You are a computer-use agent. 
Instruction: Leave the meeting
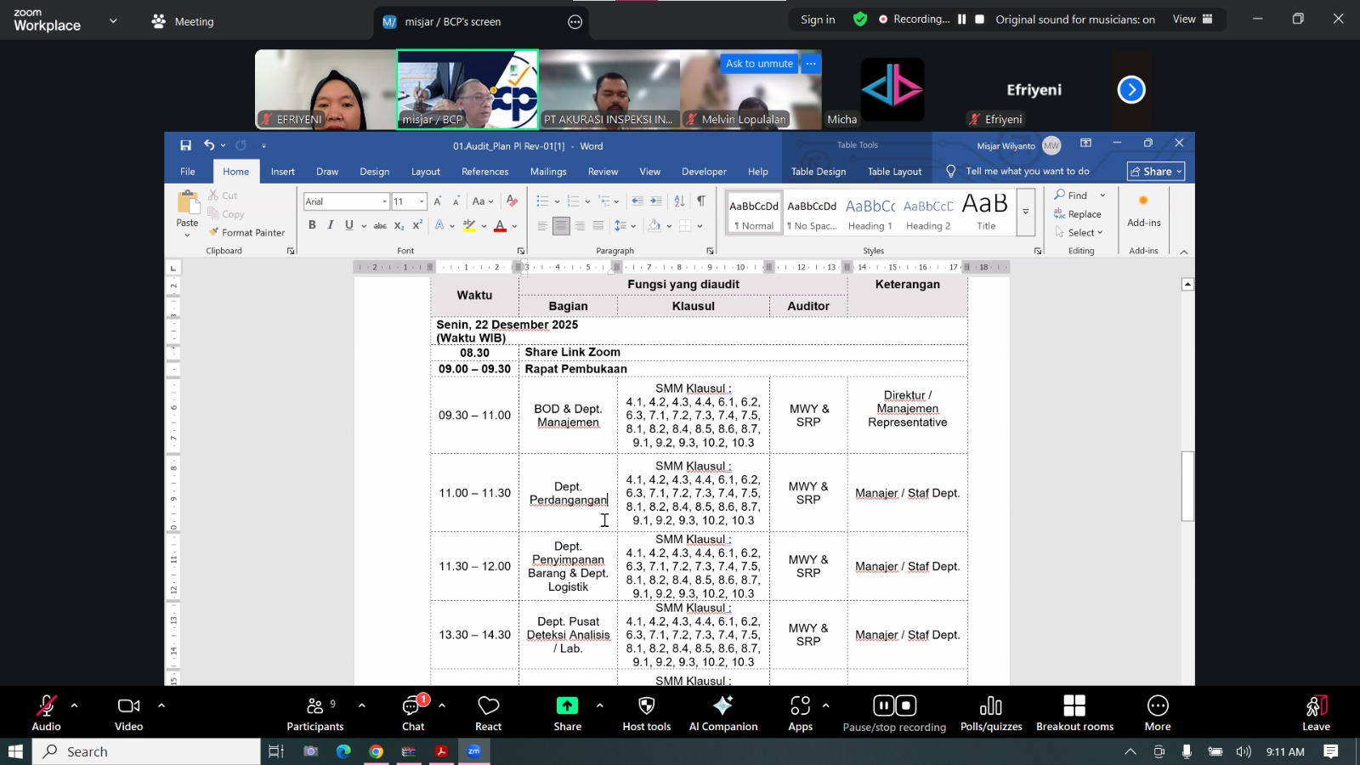coord(1316,712)
